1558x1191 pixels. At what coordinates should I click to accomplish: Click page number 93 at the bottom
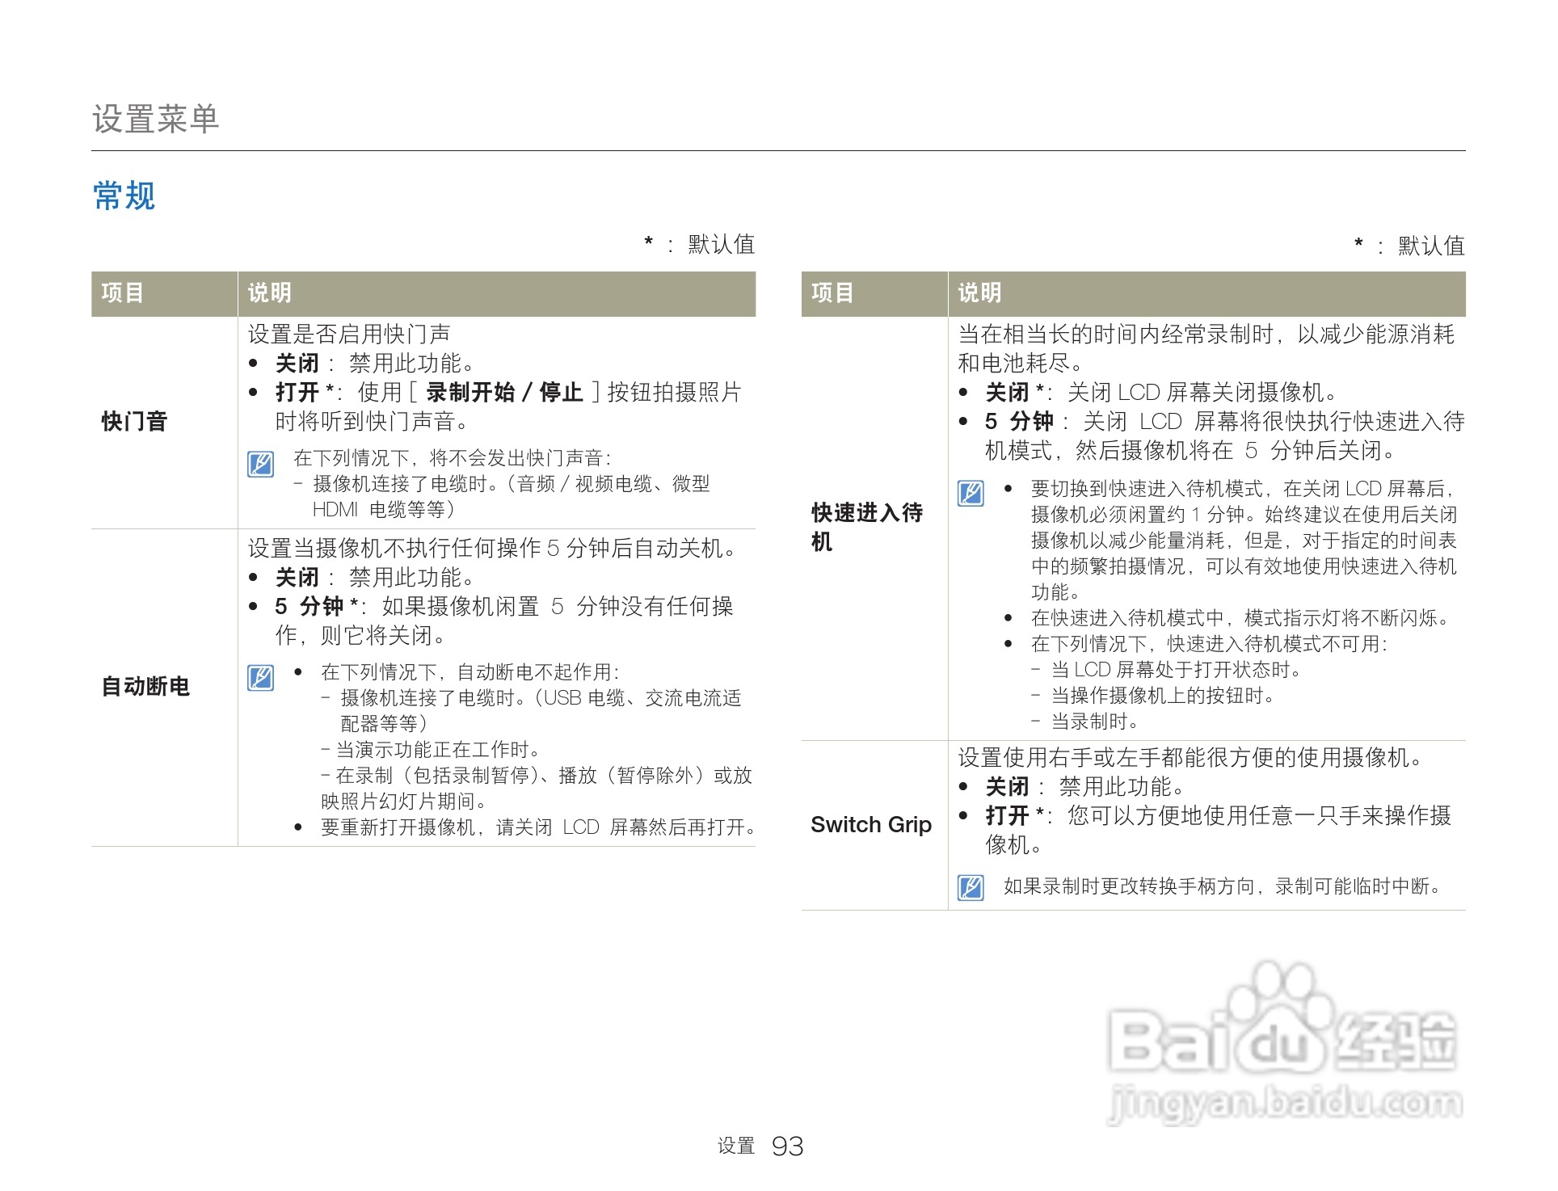coord(788,1146)
